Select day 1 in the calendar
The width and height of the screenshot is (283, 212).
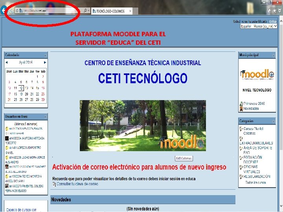click(37, 77)
